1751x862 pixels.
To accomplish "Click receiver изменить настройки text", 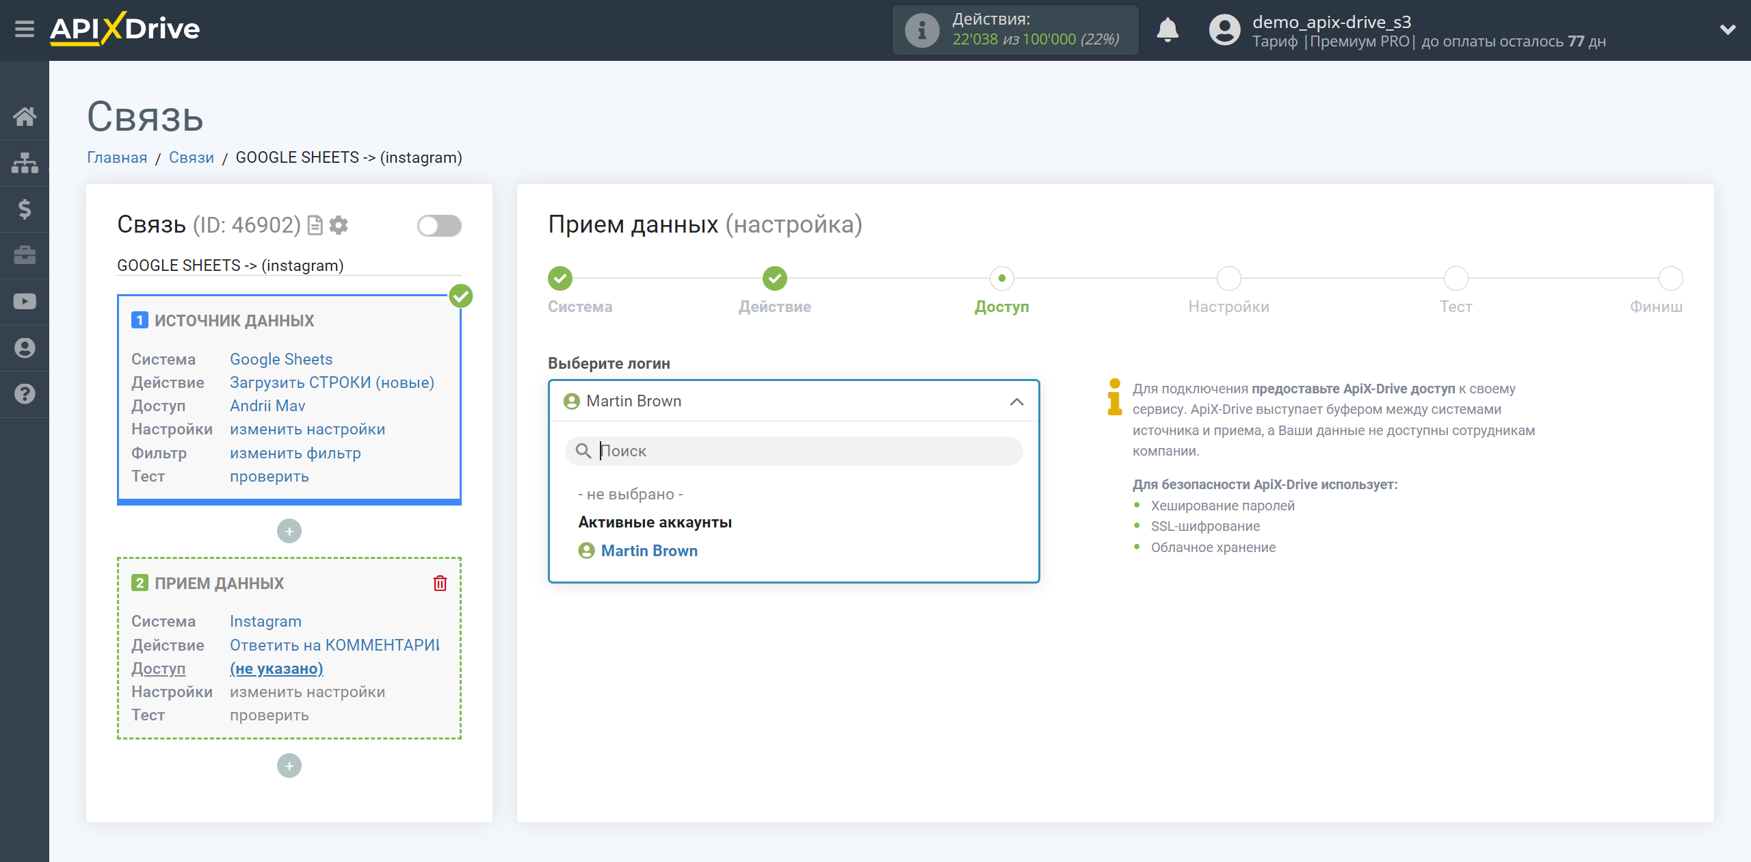I will point(307,692).
